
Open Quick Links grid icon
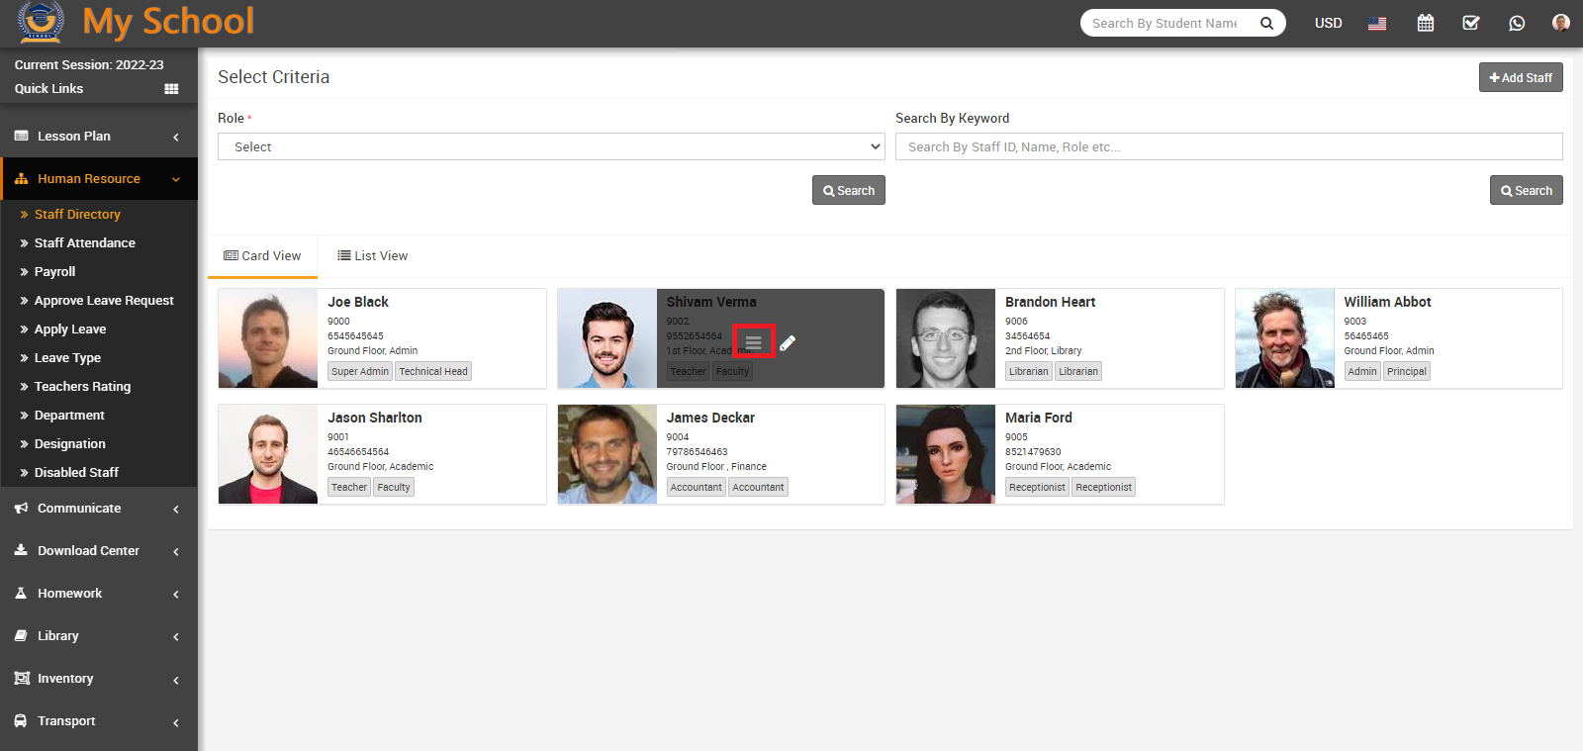pyautogui.click(x=171, y=89)
